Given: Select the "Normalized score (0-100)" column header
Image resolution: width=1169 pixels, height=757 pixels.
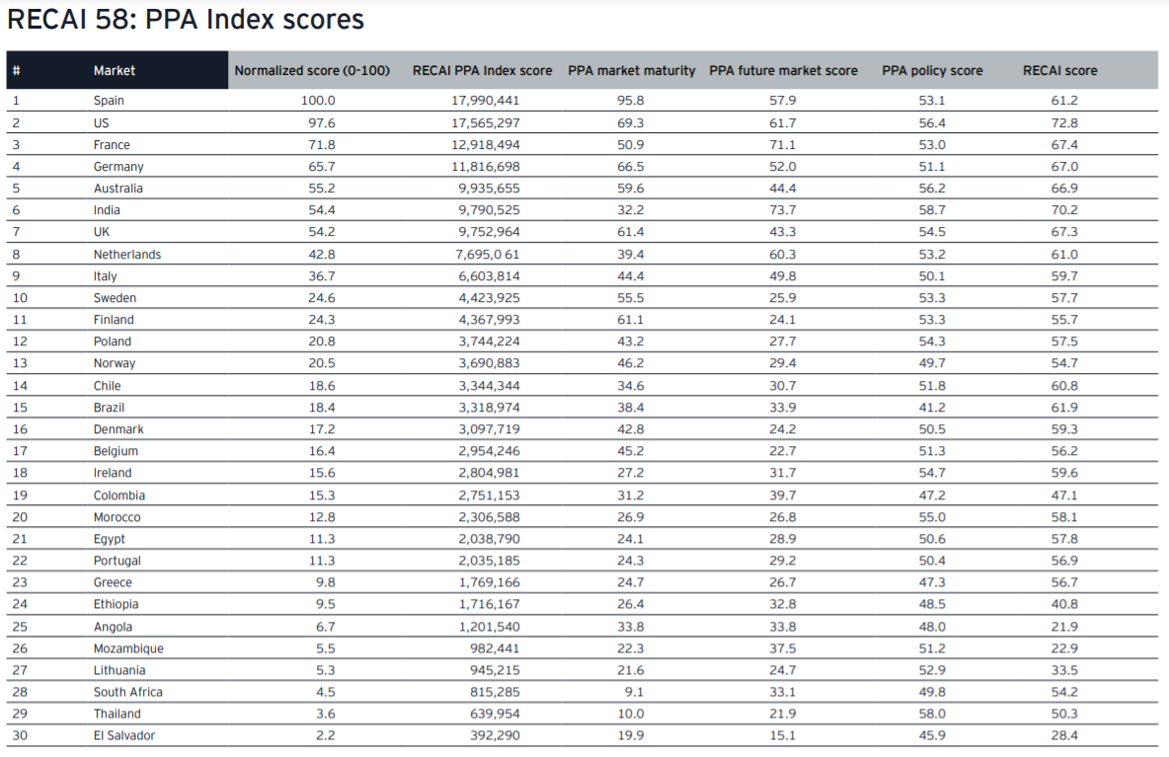Looking at the screenshot, I should point(312,71).
